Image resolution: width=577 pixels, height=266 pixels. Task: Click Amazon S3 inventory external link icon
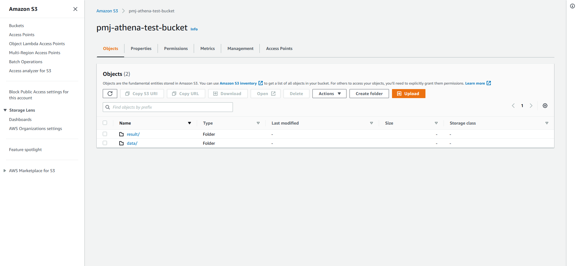261,83
